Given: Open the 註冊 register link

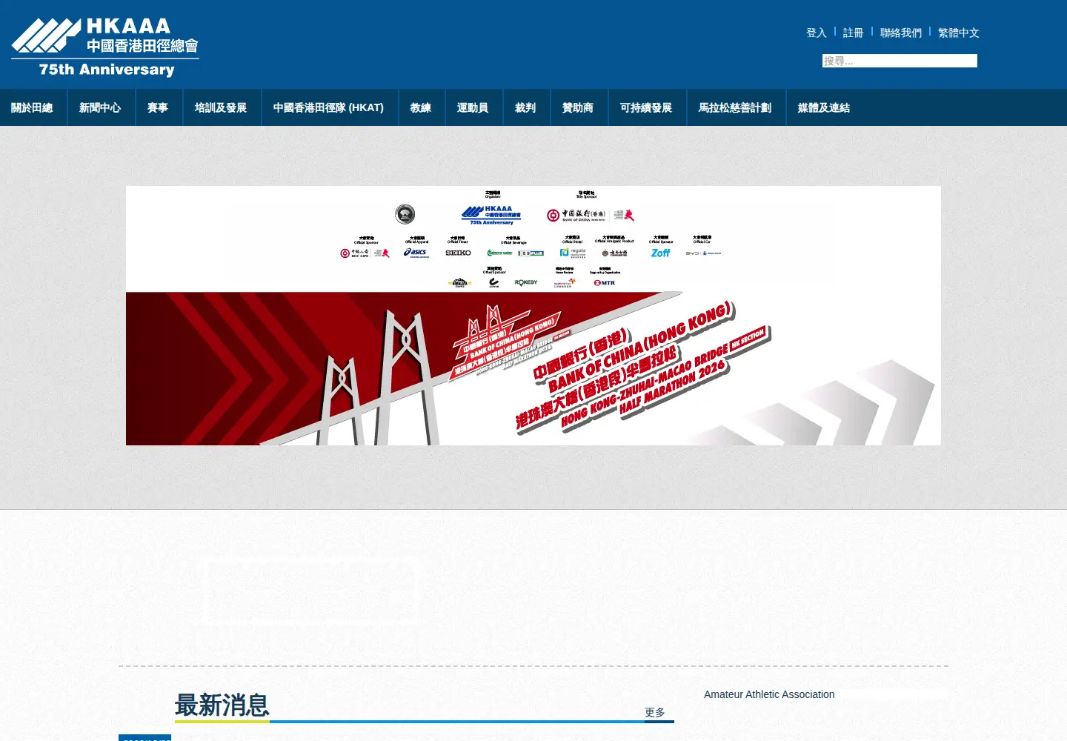Looking at the screenshot, I should [x=853, y=33].
